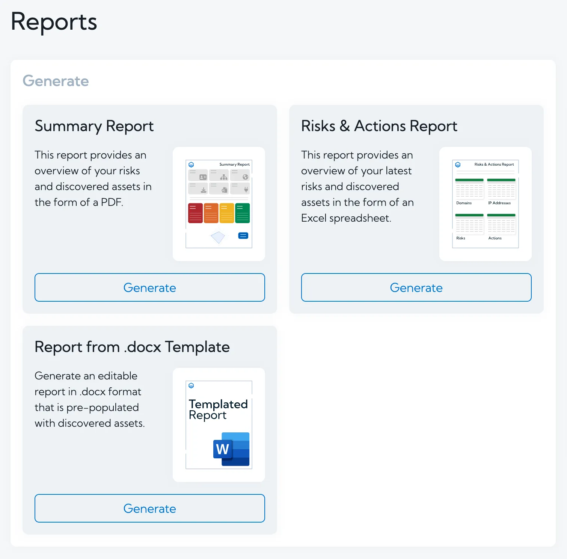The height and width of the screenshot is (559, 567).
Task: Click the download icon in Summary Report preview
Action: click(x=204, y=190)
